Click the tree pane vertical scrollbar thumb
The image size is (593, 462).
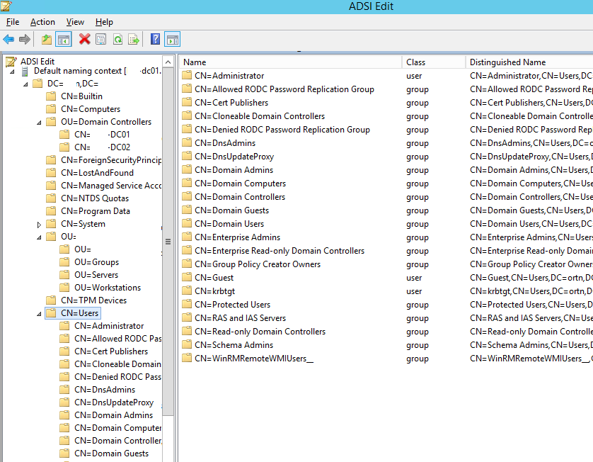(168, 242)
